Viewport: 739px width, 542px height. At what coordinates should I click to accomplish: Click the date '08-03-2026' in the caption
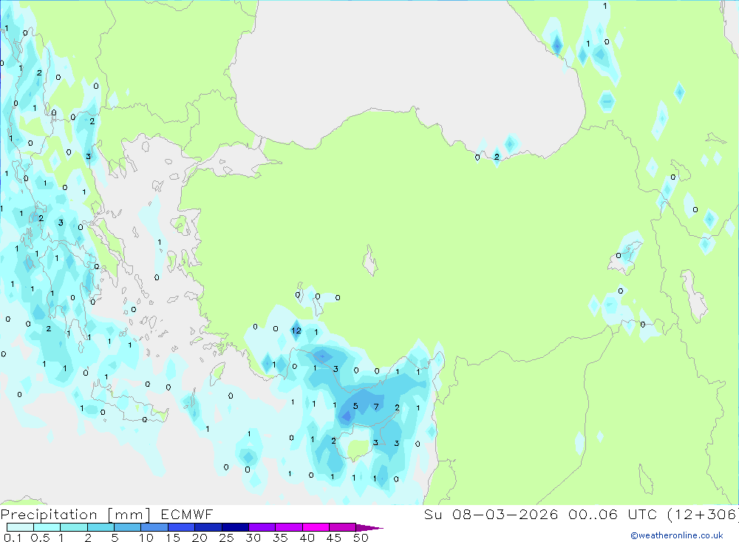[x=505, y=514]
